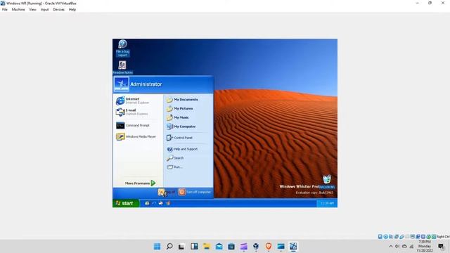Open Help and Support

click(x=182, y=149)
